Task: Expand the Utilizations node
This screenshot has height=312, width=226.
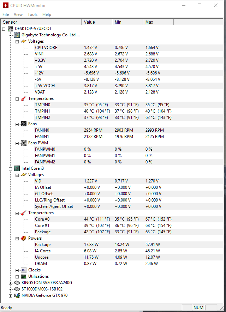Action: coord(17,277)
